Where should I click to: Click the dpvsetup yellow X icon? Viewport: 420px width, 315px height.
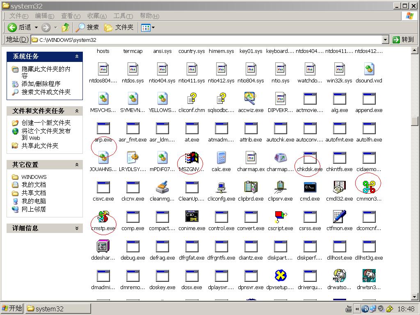tap(281, 276)
